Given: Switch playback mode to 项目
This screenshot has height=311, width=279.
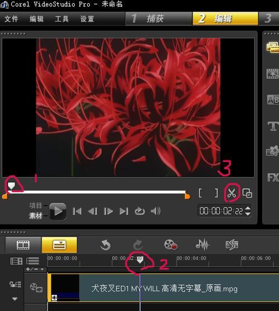Looking at the screenshot, I should tap(36, 205).
